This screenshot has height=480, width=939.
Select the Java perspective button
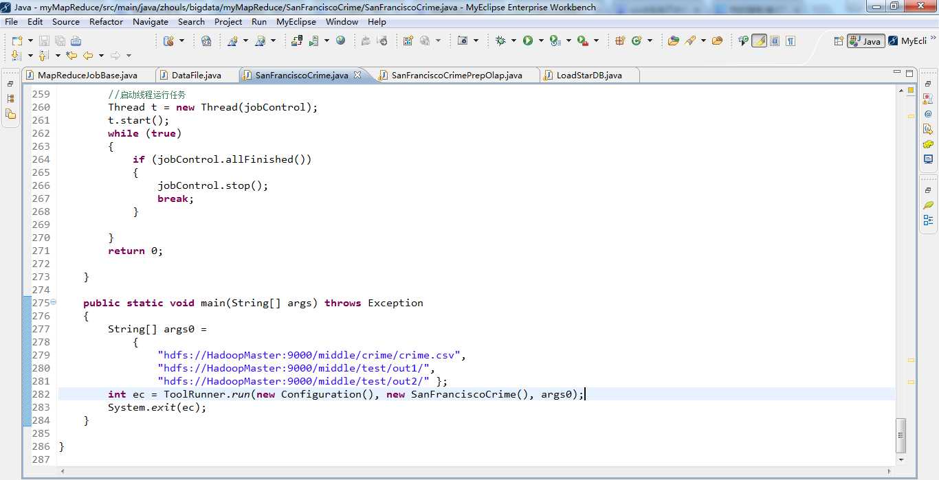(x=865, y=41)
